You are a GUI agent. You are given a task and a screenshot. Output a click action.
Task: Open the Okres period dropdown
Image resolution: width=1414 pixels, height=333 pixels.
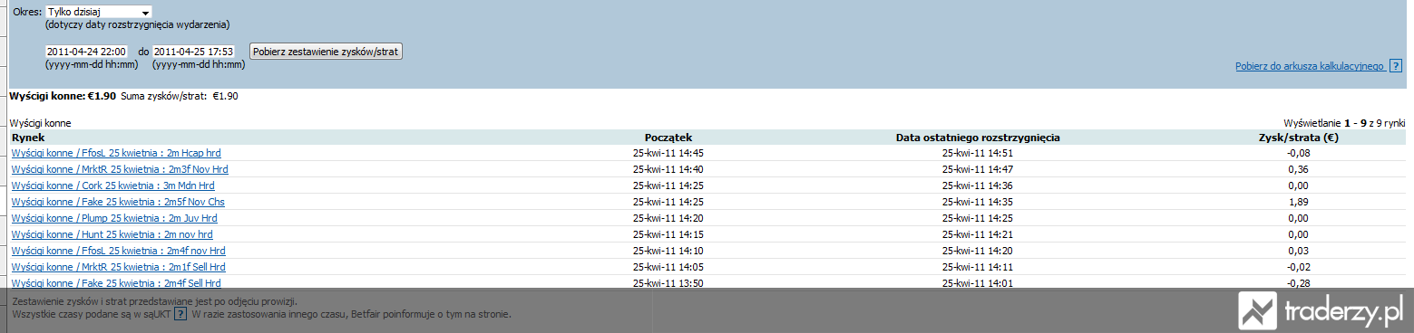click(x=98, y=12)
